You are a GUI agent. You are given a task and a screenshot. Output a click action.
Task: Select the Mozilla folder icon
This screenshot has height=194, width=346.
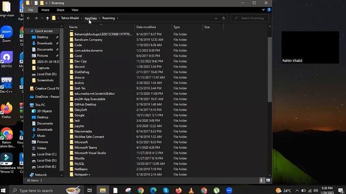pyautogui.click(x=71, y=158)
